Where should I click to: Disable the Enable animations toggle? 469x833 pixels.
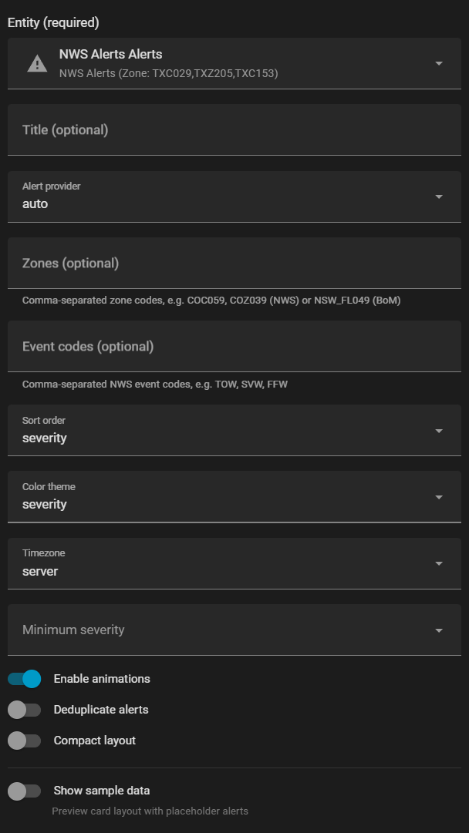point(24,679)
